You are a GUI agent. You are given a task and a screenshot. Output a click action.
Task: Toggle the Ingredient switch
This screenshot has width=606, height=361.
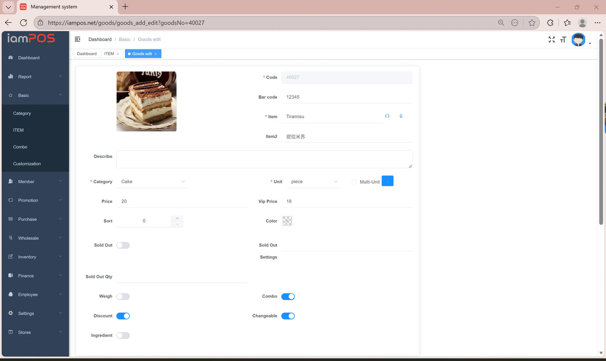coord(123,335)
